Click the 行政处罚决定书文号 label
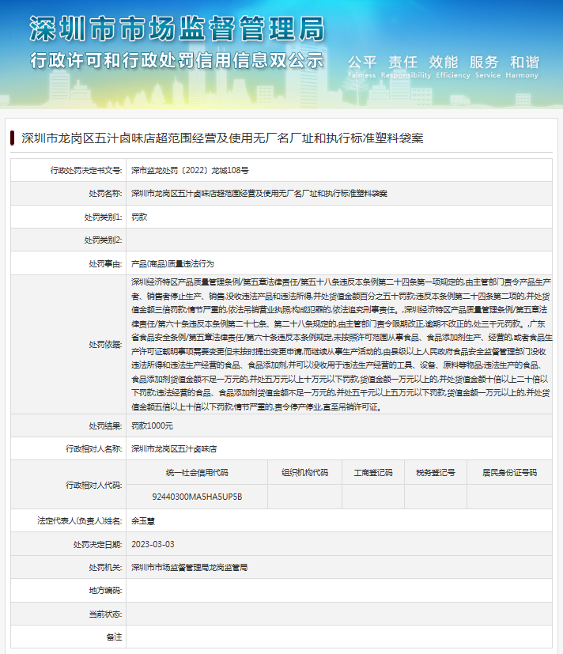Screen dimensions: 563x654 click(x=86, y=170)
